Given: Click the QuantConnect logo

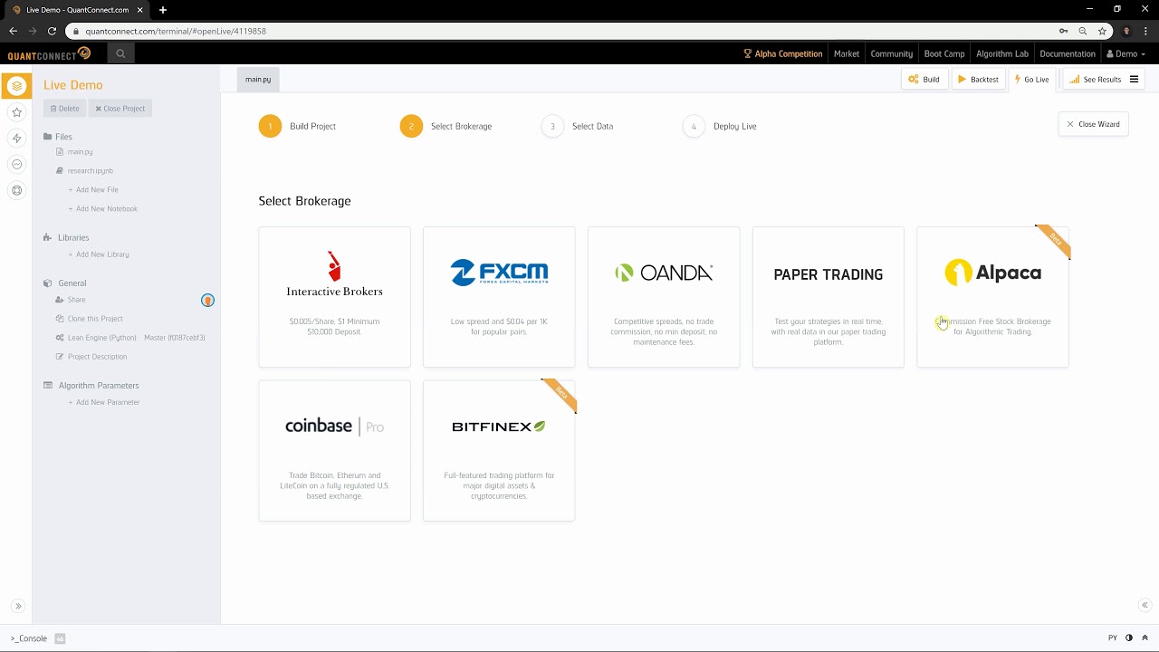Looking at the screenshot, I should coord(49,53).
